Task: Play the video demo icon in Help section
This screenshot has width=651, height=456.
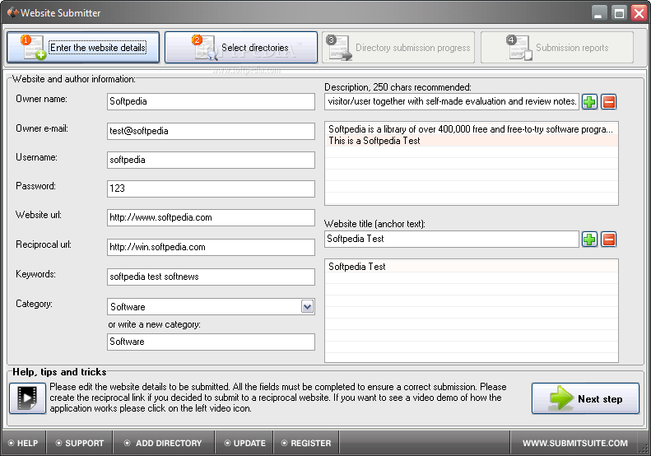Action: click(27, 398)
